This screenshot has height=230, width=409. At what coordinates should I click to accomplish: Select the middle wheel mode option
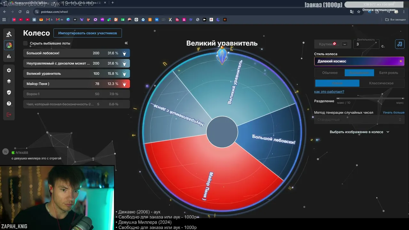point(359,73)
